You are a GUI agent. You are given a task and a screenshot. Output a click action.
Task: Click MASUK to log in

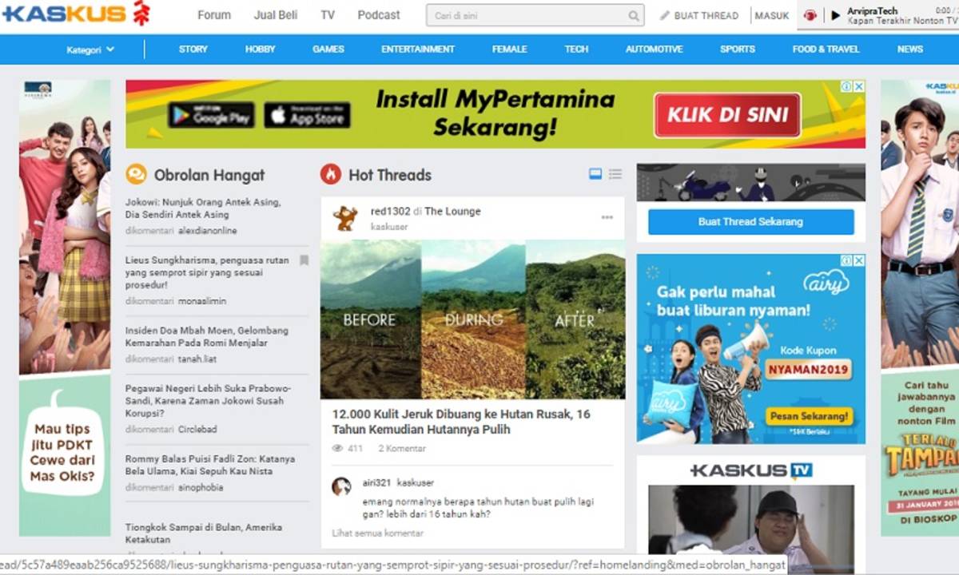pos(772,15)
